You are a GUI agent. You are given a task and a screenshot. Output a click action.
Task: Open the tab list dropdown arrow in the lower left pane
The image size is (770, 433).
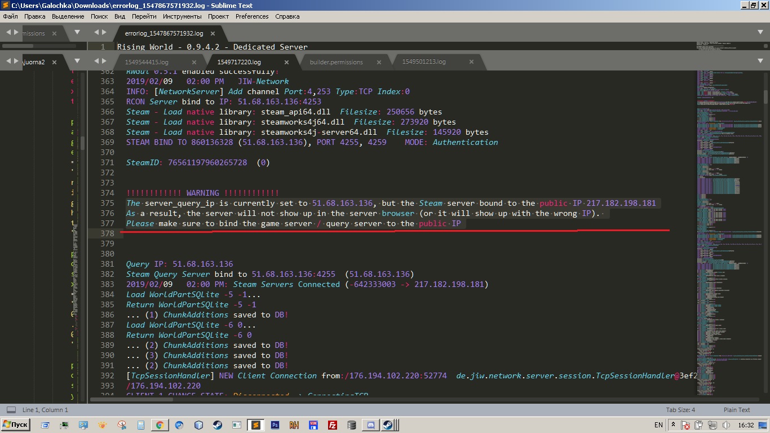pyautogui.click(x=77, y=61)
